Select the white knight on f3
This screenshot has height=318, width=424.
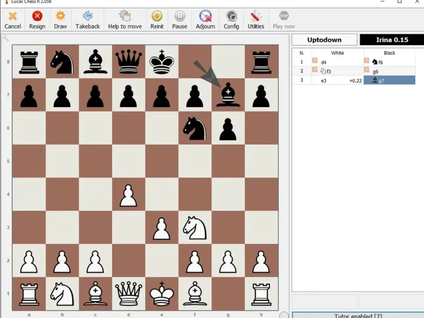pos(195,227)
